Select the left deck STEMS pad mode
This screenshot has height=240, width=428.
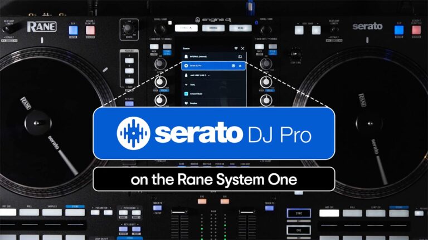coord(75,213)
